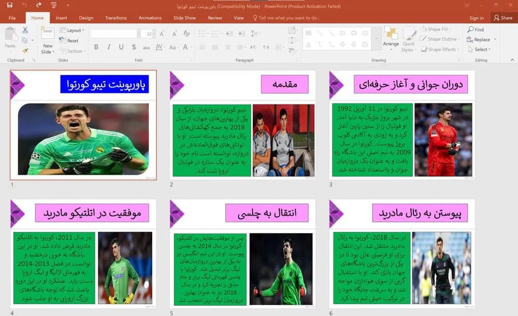This screenshot has width=518, height=316.
Task: Switch to the Insert tab
Action: click(61, 18)
